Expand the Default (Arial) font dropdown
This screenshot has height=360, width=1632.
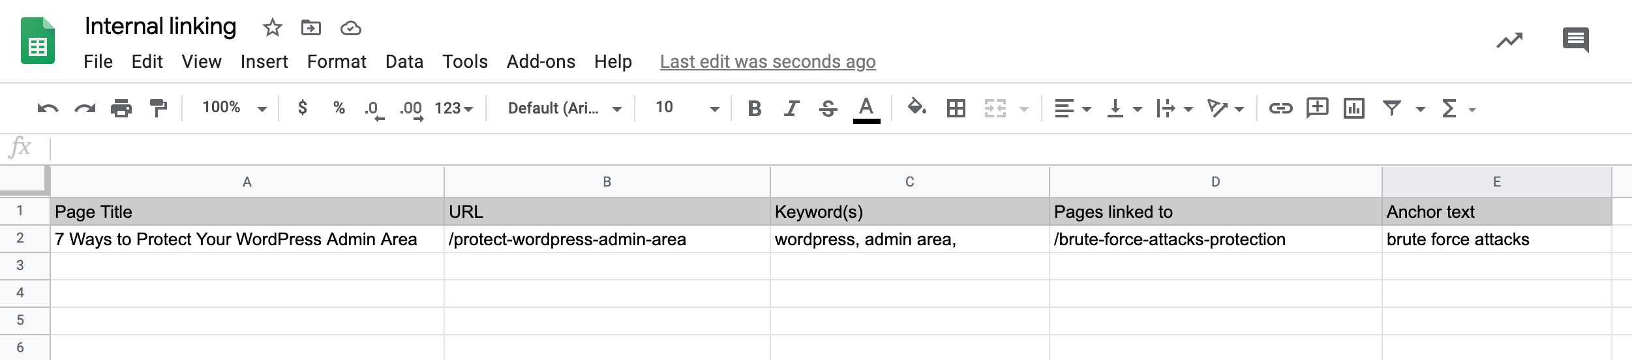tap(564, 108)
